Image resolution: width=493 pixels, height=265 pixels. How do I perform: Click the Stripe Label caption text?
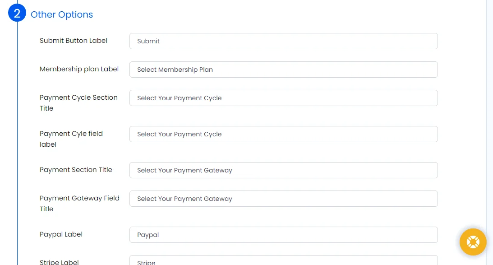pos(60,262)
